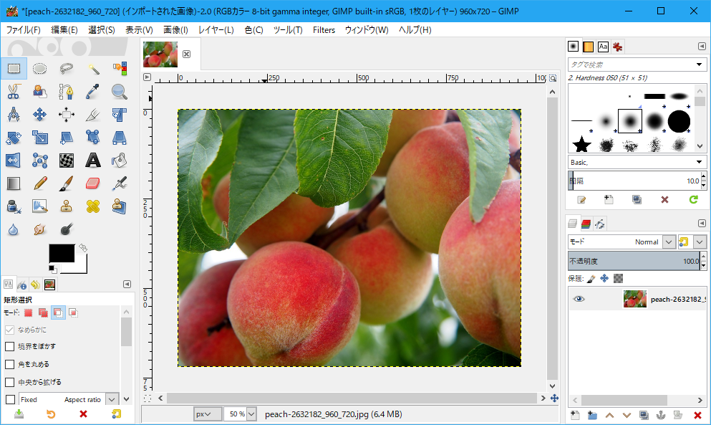Select the Crop tool
Viewport: 711px width, 425px height.
pyautogui.click(x=93, y=115)
